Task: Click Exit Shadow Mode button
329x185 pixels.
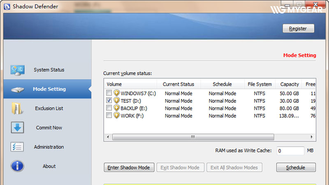Action: (x=180, y=167)
